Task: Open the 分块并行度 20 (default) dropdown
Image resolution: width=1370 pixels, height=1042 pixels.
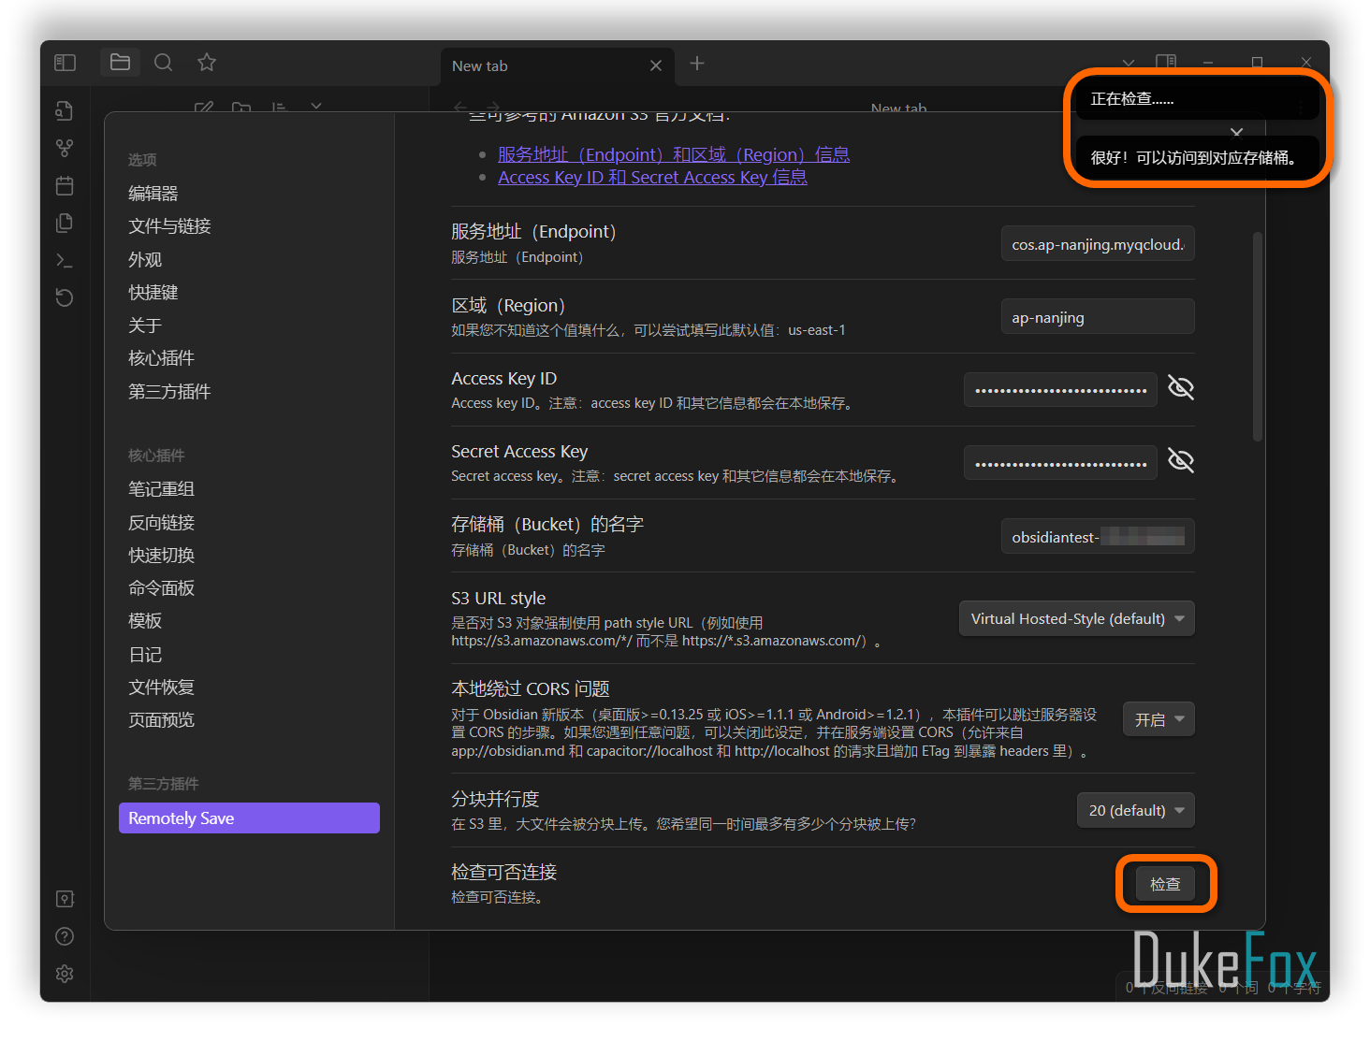Action: pyautogui.click(x=1135, y=811)
